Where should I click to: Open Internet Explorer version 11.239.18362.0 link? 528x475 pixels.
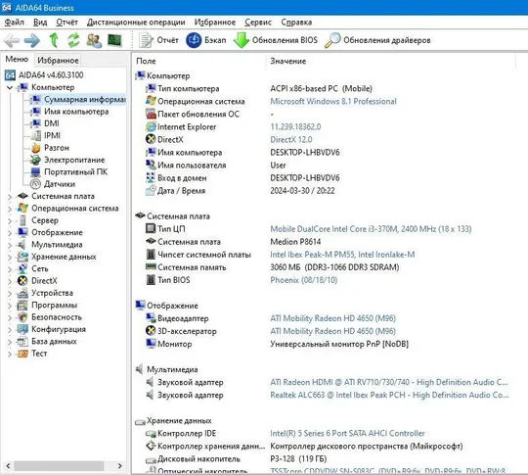point(295,127)
